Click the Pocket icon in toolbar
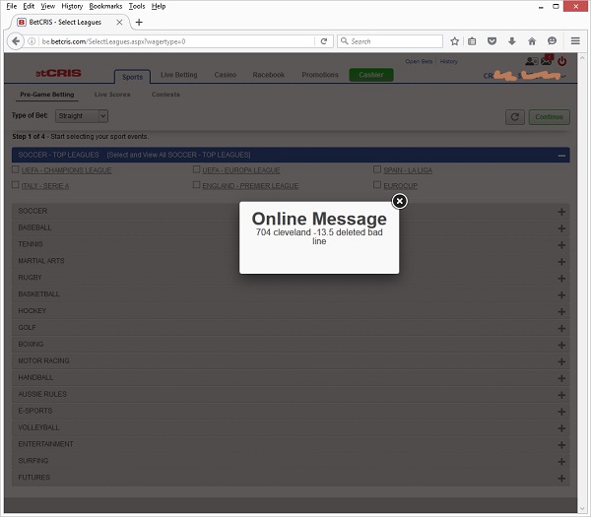This screenshot has width=591, height=517. (492, 41)
